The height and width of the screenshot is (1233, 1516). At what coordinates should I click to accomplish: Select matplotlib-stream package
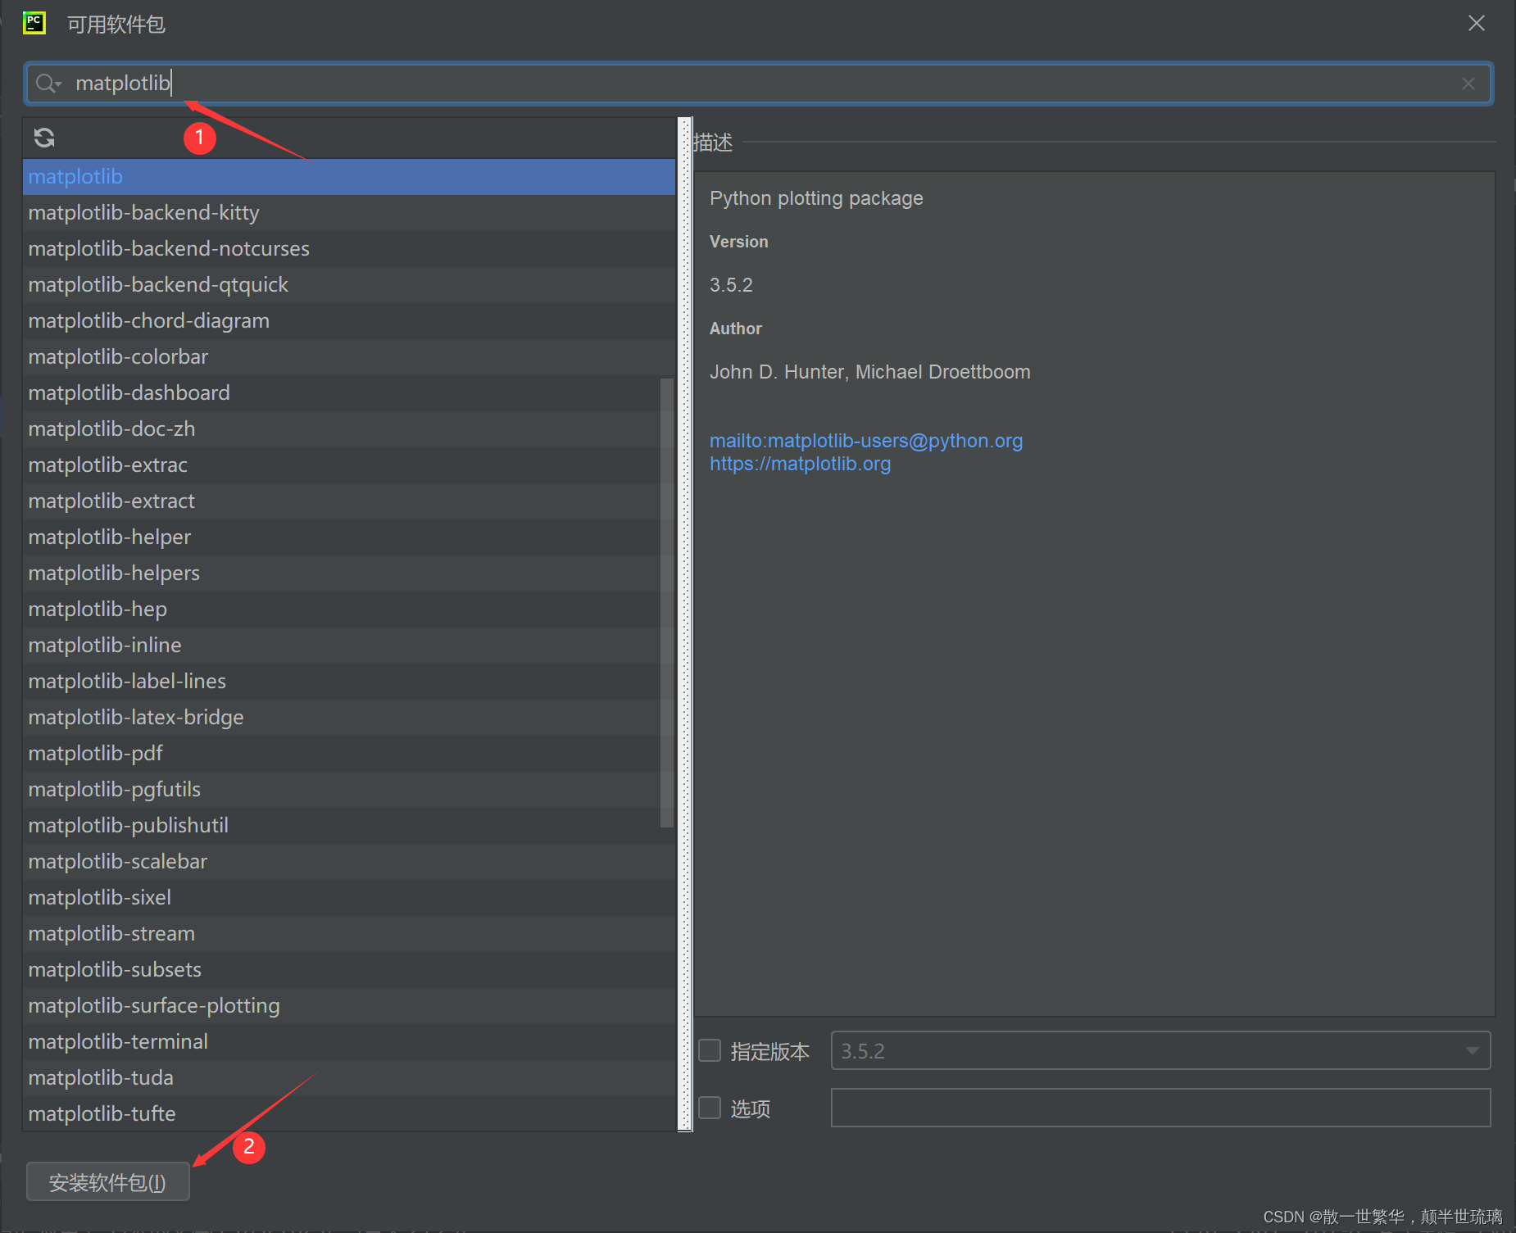pos(349,934)
